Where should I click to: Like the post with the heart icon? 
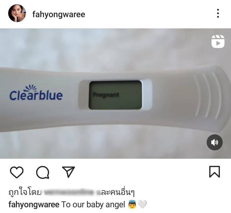point(17,172)
